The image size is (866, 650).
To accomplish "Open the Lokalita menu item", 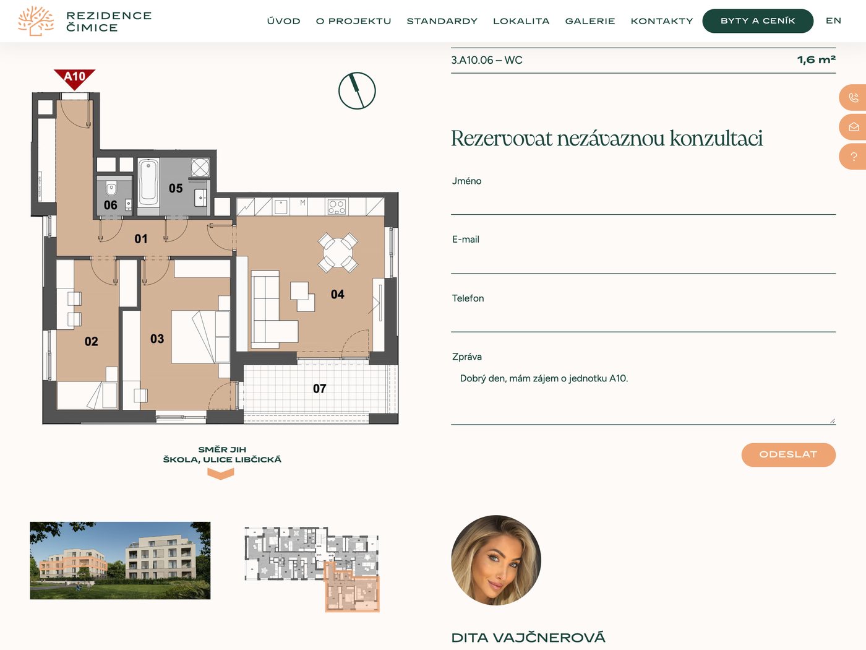I will click(521, 21).
